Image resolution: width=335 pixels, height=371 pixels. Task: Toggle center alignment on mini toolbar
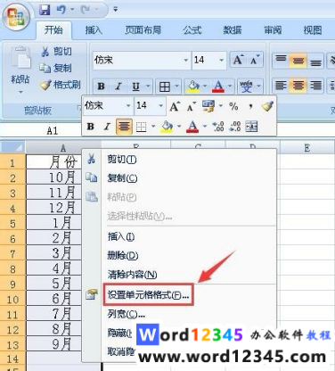point(124,127)
